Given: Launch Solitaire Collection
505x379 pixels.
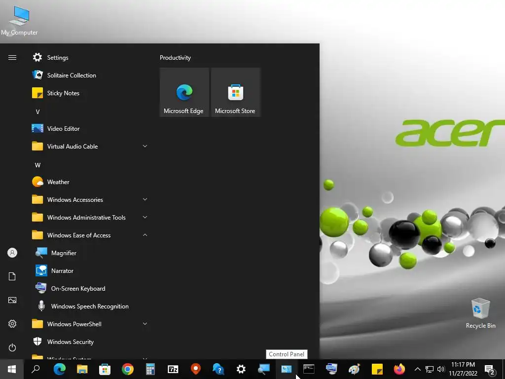Looking at the screenshot, I should coord(90,76).
